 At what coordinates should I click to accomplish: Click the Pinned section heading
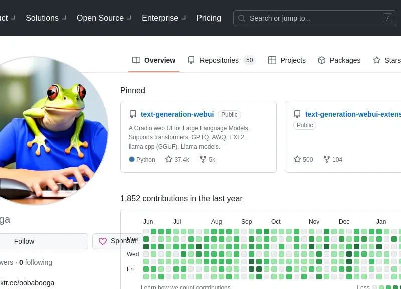[133, 90]
